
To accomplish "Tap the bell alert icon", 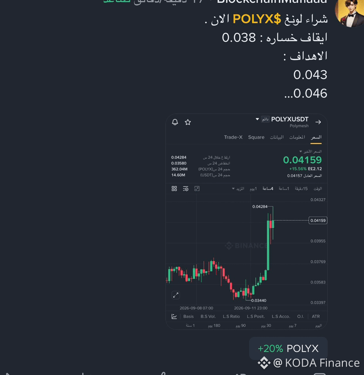I will click(175, 122).
